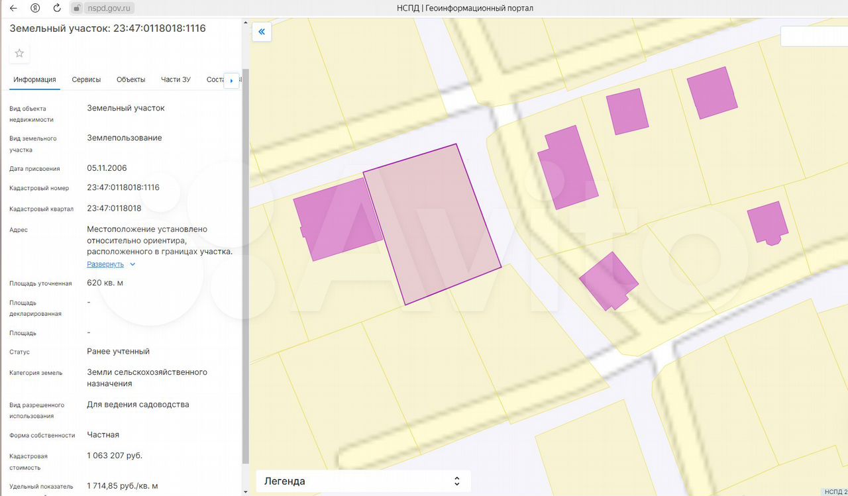Click the info panel vertical scrollbar
This screenshot has height=496, width=848.
point(246,265)
